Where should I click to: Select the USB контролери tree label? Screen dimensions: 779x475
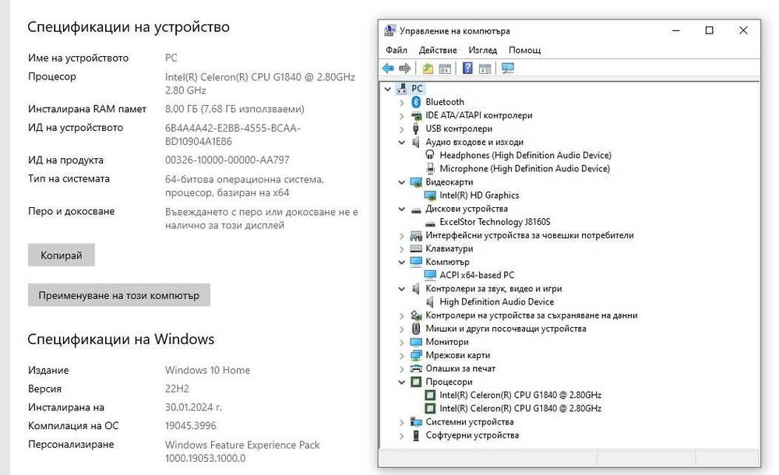click(459, 128)
